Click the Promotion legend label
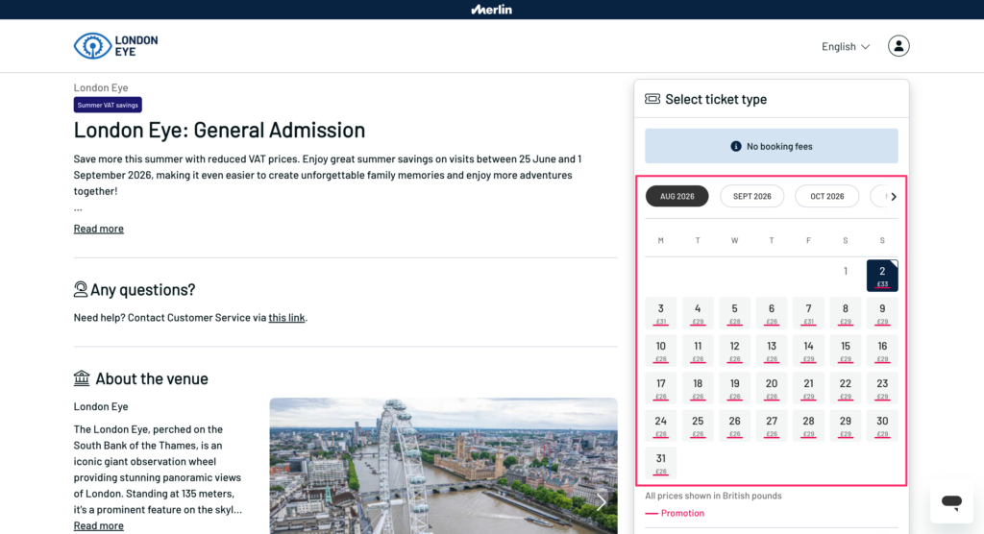984x534 pixels. point(682,513)
